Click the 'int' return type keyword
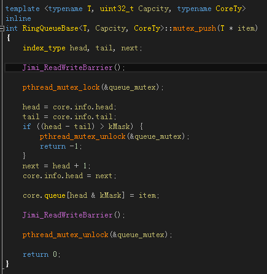 point(12,28)
